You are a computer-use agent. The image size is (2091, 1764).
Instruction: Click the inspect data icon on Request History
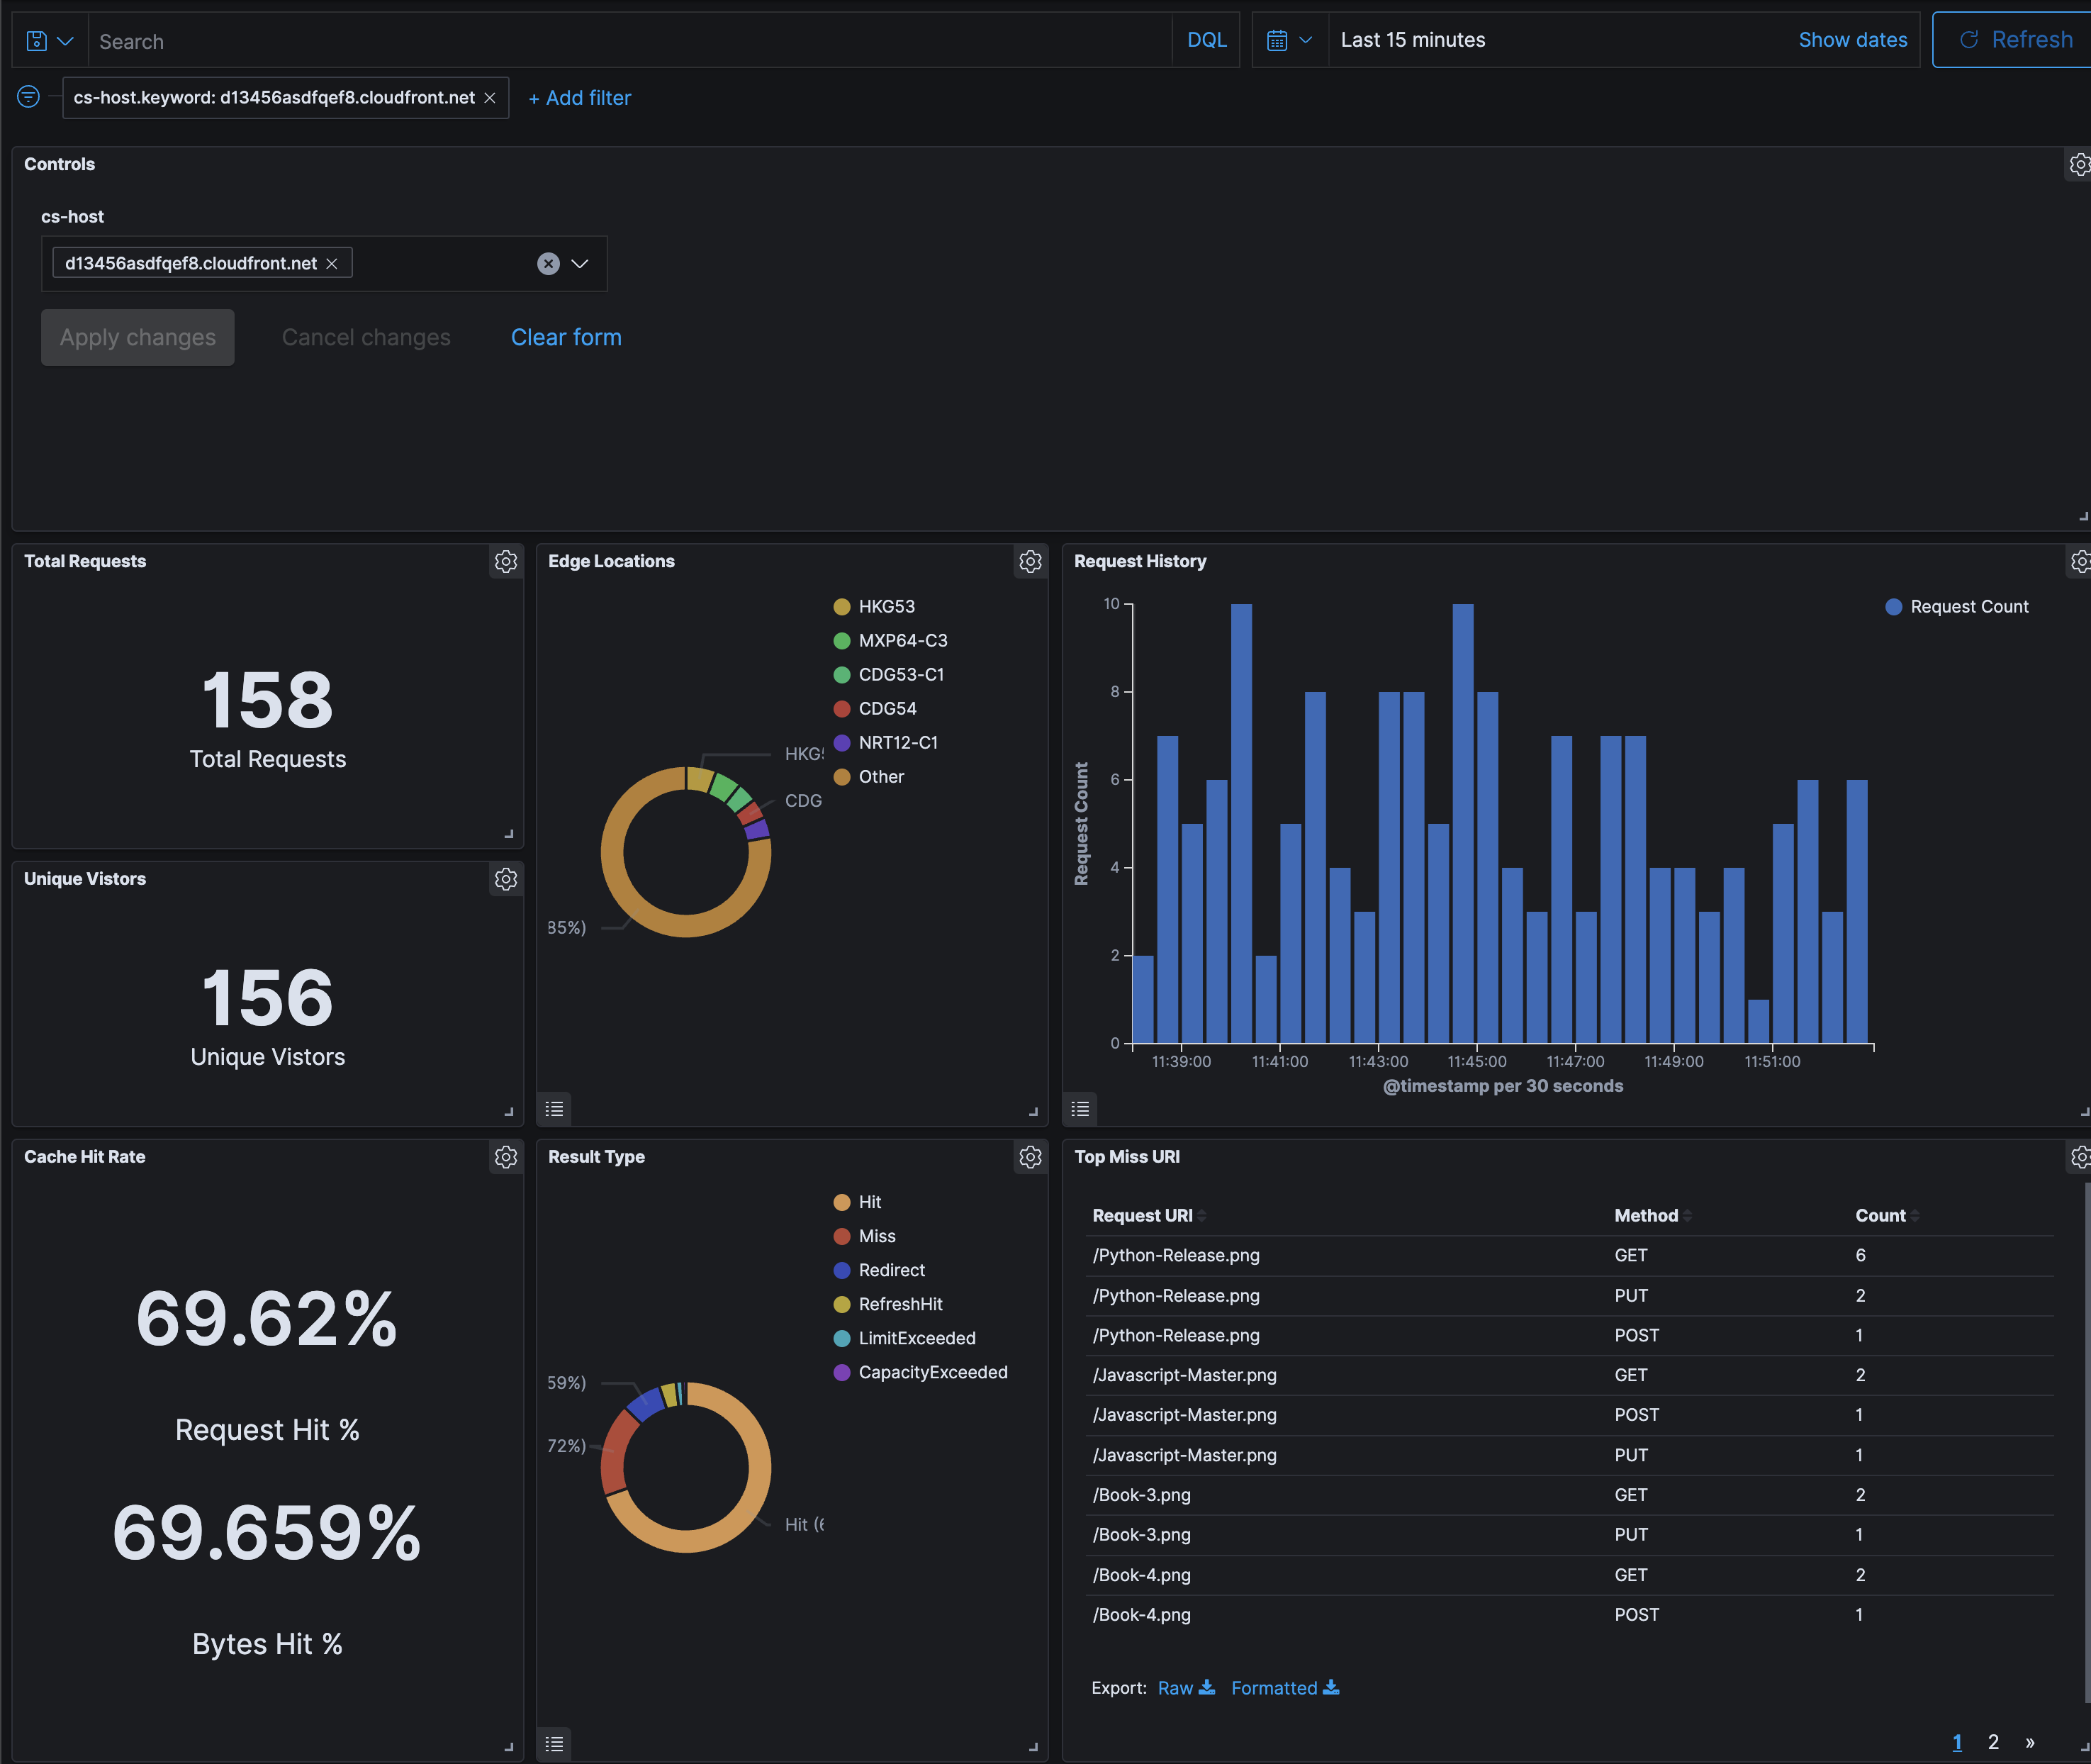(x=1080, y=1109)
